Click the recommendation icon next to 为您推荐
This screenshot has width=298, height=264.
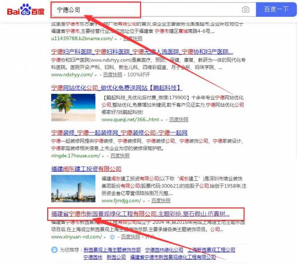54,250
